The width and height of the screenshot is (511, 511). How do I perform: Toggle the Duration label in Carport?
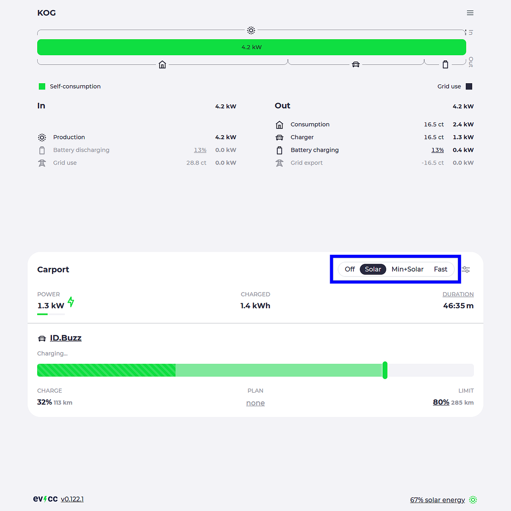(x=458, y=294)
